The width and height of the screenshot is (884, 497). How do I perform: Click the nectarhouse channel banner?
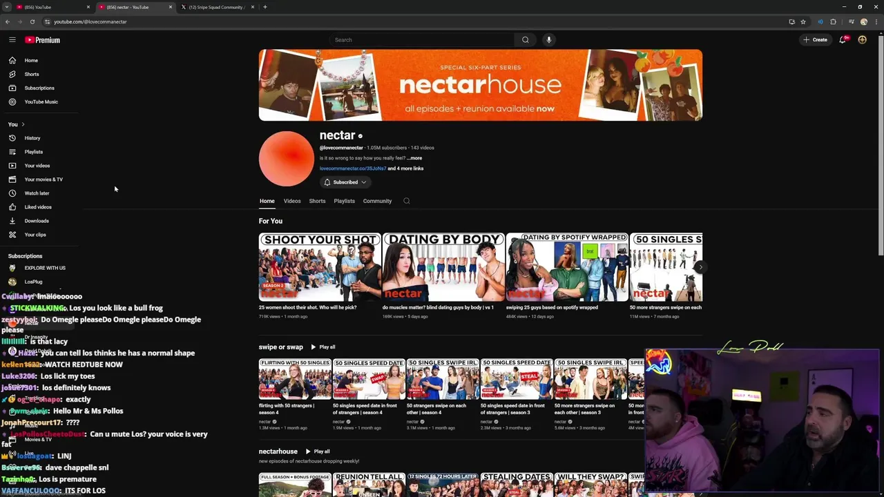(x=481, y=85)
